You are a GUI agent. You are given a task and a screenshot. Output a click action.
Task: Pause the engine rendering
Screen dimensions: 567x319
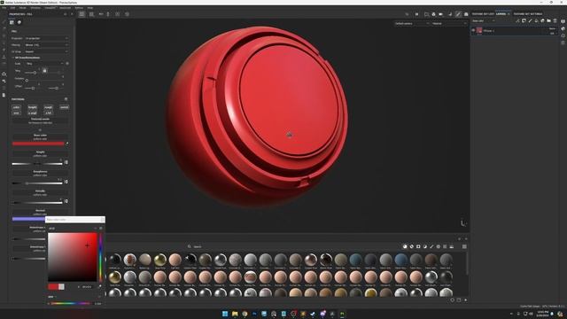pyautogui.click(x=416, y=14)
